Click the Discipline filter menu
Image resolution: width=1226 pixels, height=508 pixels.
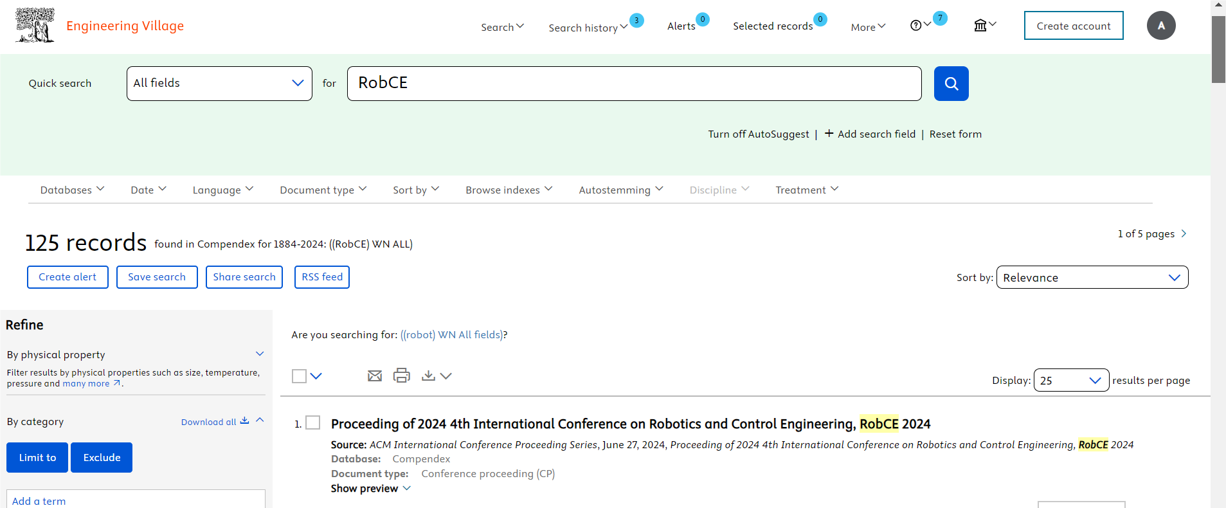click(719, 190)
